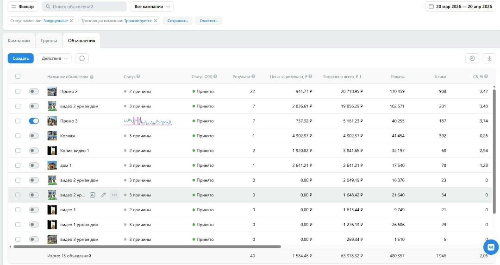This screenshot has height=265, width=500.
Task: Click the download export icon
Action: tap(489, 58)
